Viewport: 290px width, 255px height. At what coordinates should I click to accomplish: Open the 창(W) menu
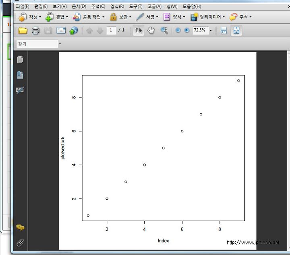[172, 6]
